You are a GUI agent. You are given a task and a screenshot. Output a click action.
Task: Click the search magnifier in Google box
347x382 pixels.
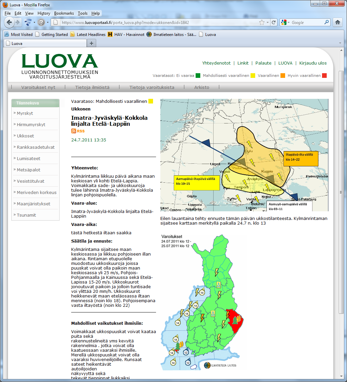pos(327,22)
